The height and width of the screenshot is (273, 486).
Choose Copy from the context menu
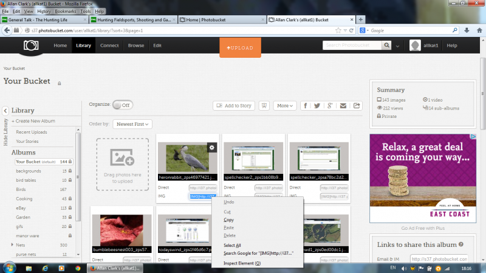[229, 219]
